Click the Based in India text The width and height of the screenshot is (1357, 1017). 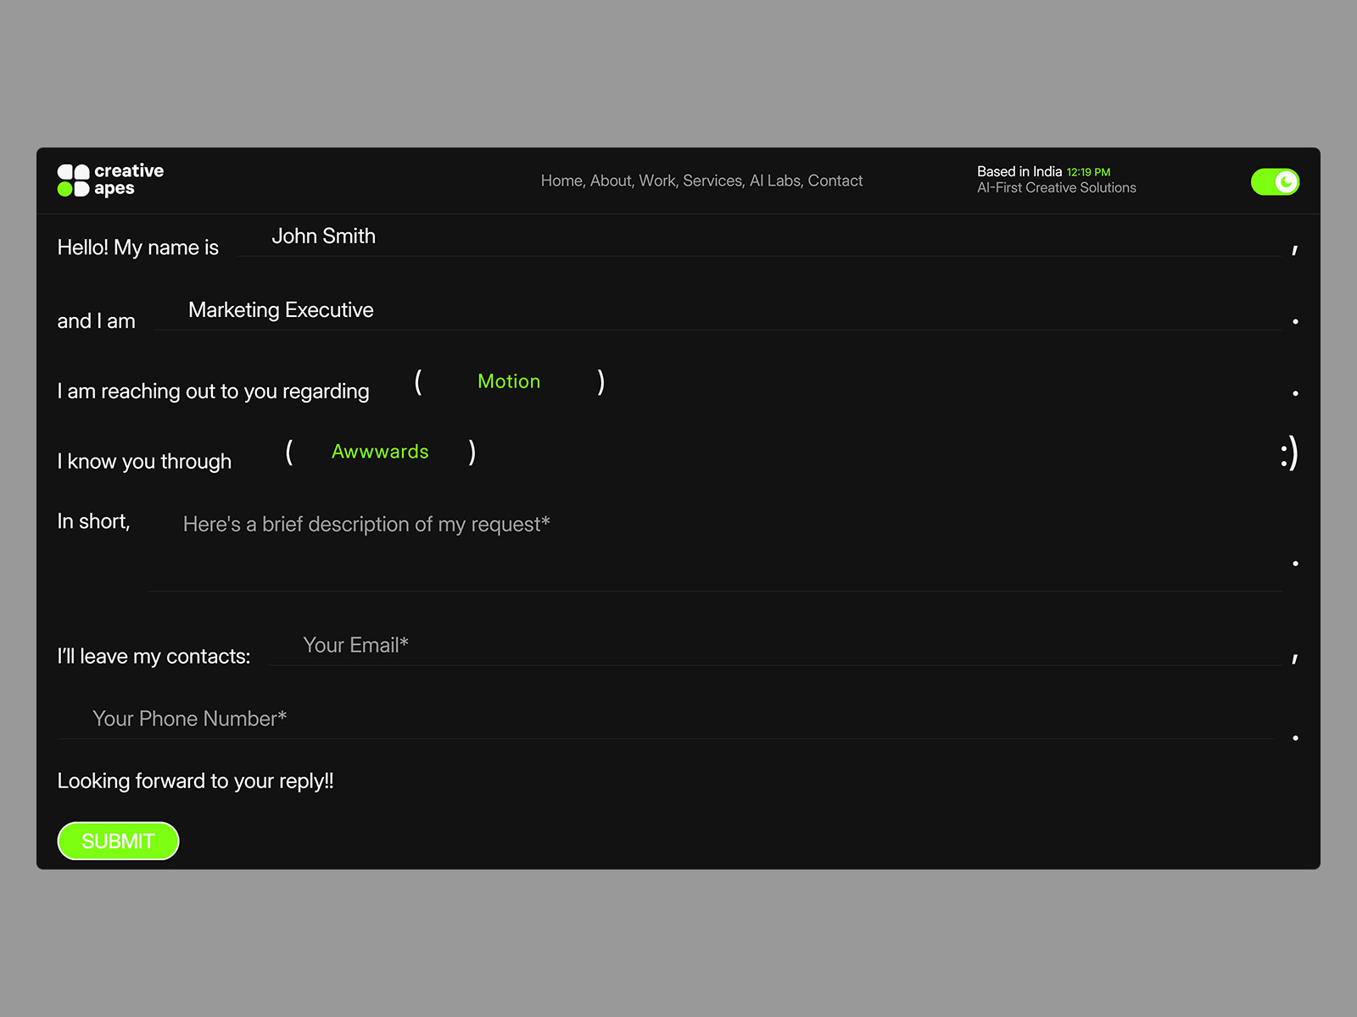tap(1019, 171)
